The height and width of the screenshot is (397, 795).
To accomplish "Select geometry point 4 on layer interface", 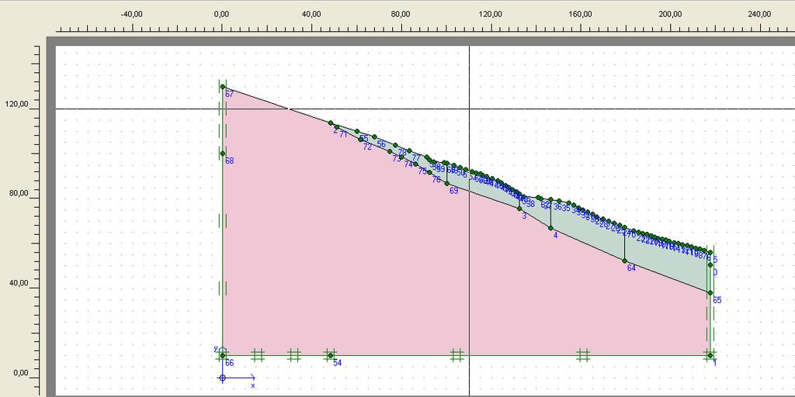I will [x=550, y=228].
